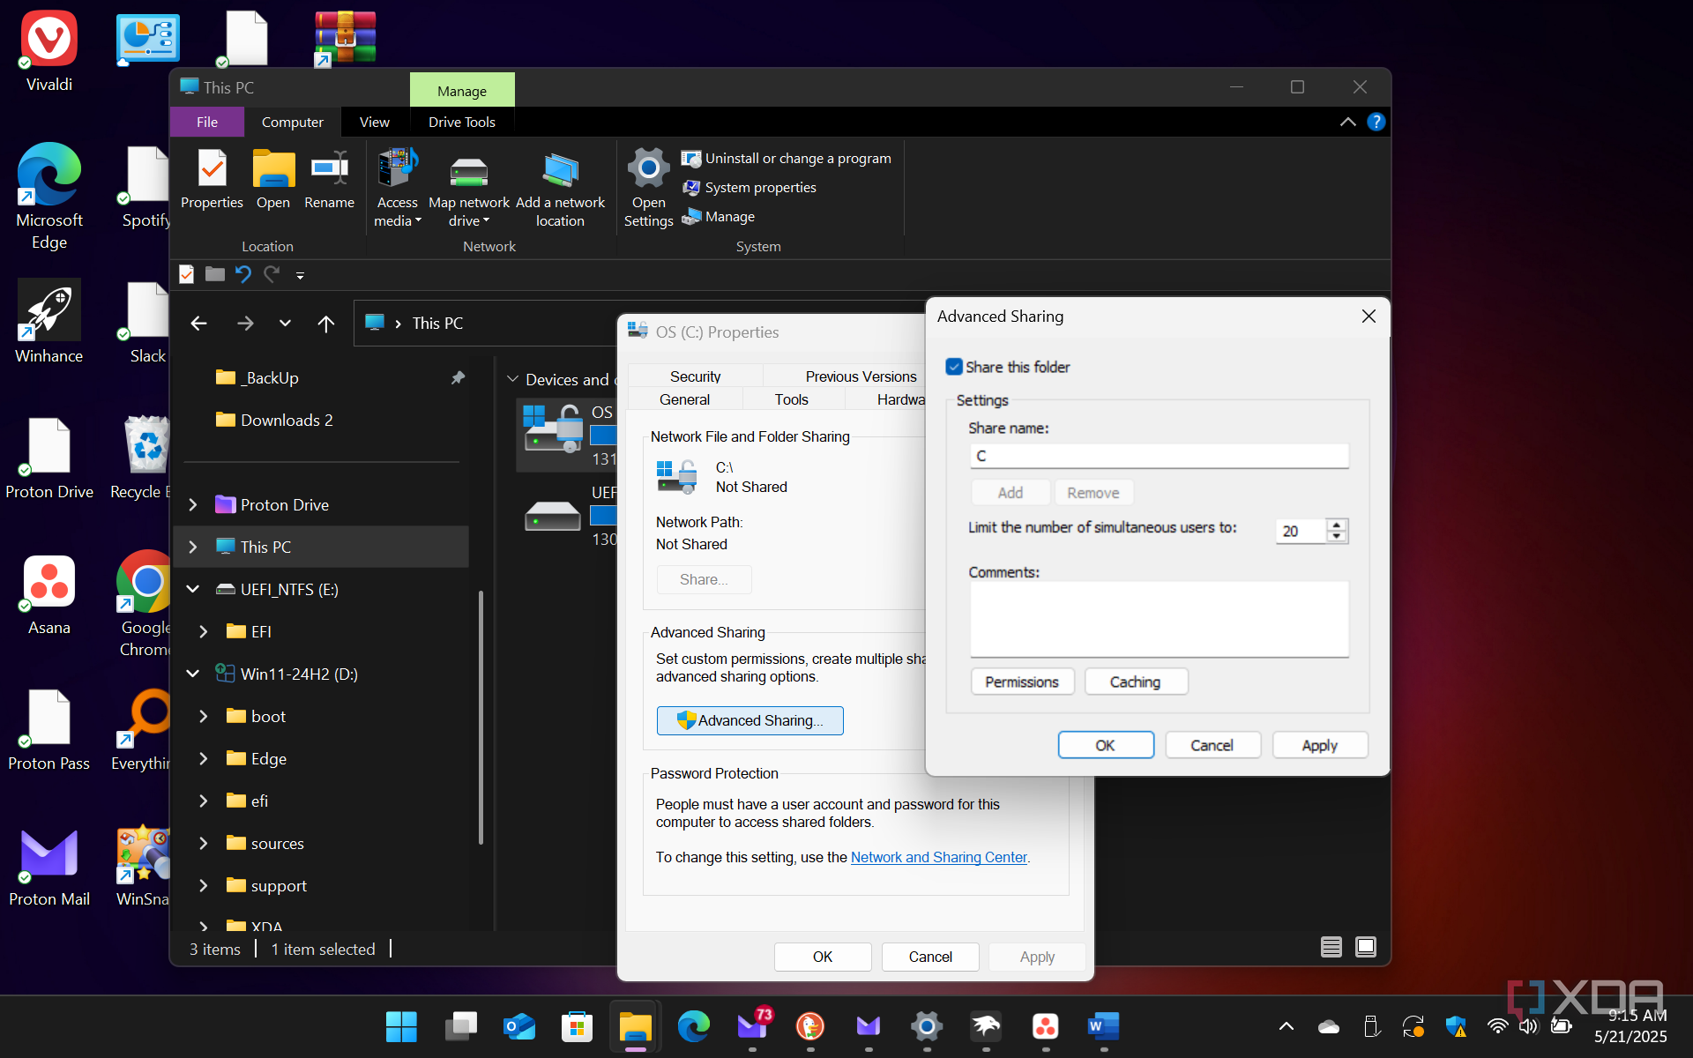Image resolution: width=1693 pixels, height=1058 pixels.
Task: Switch to details view icon in status bar
Action: [1331, 948]
